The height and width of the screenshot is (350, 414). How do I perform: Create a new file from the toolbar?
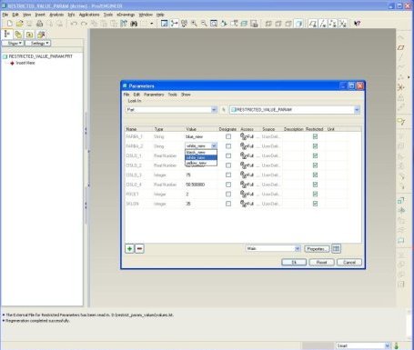[10, 24]
